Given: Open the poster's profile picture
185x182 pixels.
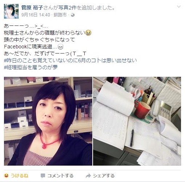Looking at the screenshot, I should (11, 11).
